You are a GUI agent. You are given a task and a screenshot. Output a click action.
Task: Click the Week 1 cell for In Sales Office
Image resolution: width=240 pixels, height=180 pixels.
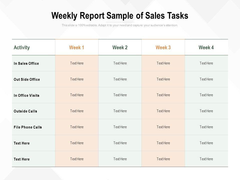click(77, 63)
